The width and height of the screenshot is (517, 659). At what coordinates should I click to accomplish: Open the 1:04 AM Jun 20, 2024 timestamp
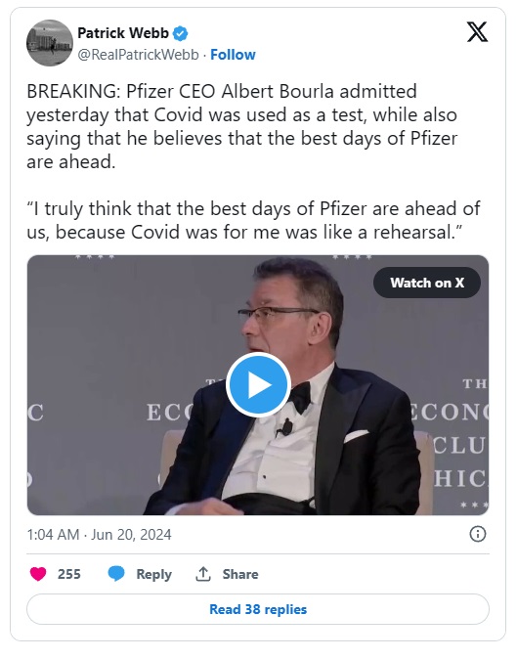[99, 535]
